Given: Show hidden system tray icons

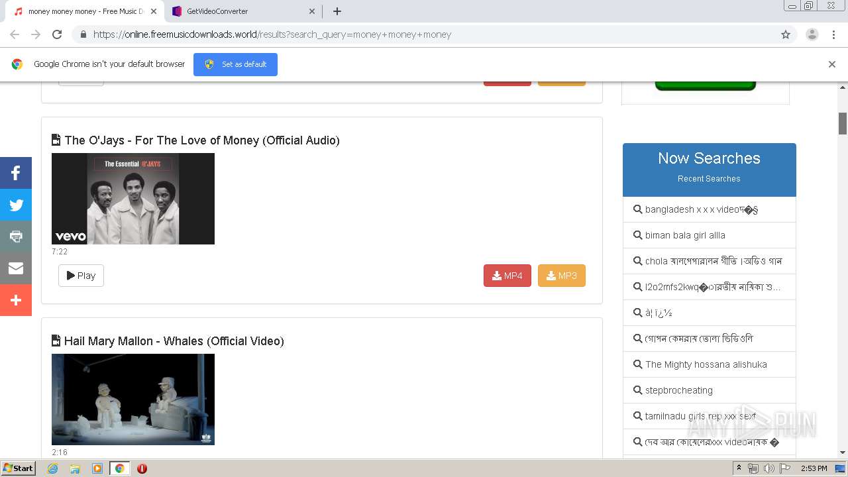Looking at the screenshot, I should 739,468.
